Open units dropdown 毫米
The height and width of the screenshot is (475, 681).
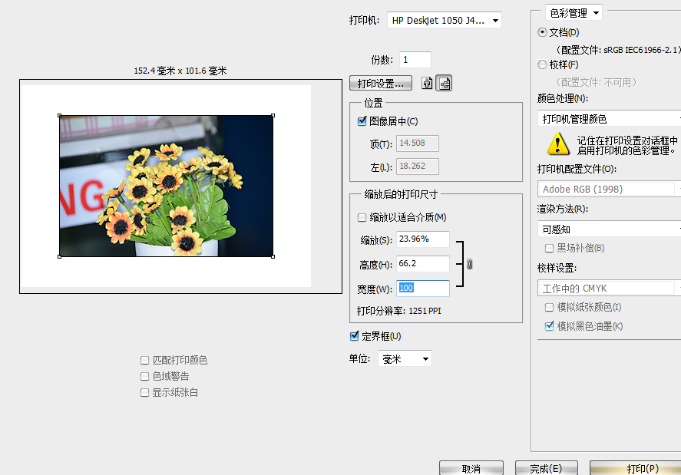pyautogui.click(x=405, y=358)
